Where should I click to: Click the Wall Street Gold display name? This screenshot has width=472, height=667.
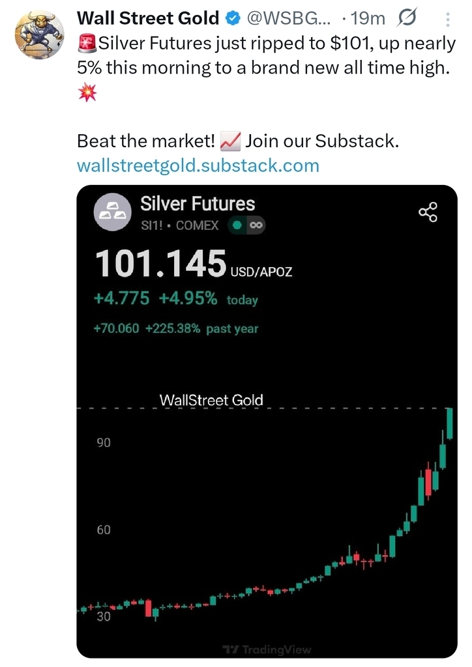147,18
